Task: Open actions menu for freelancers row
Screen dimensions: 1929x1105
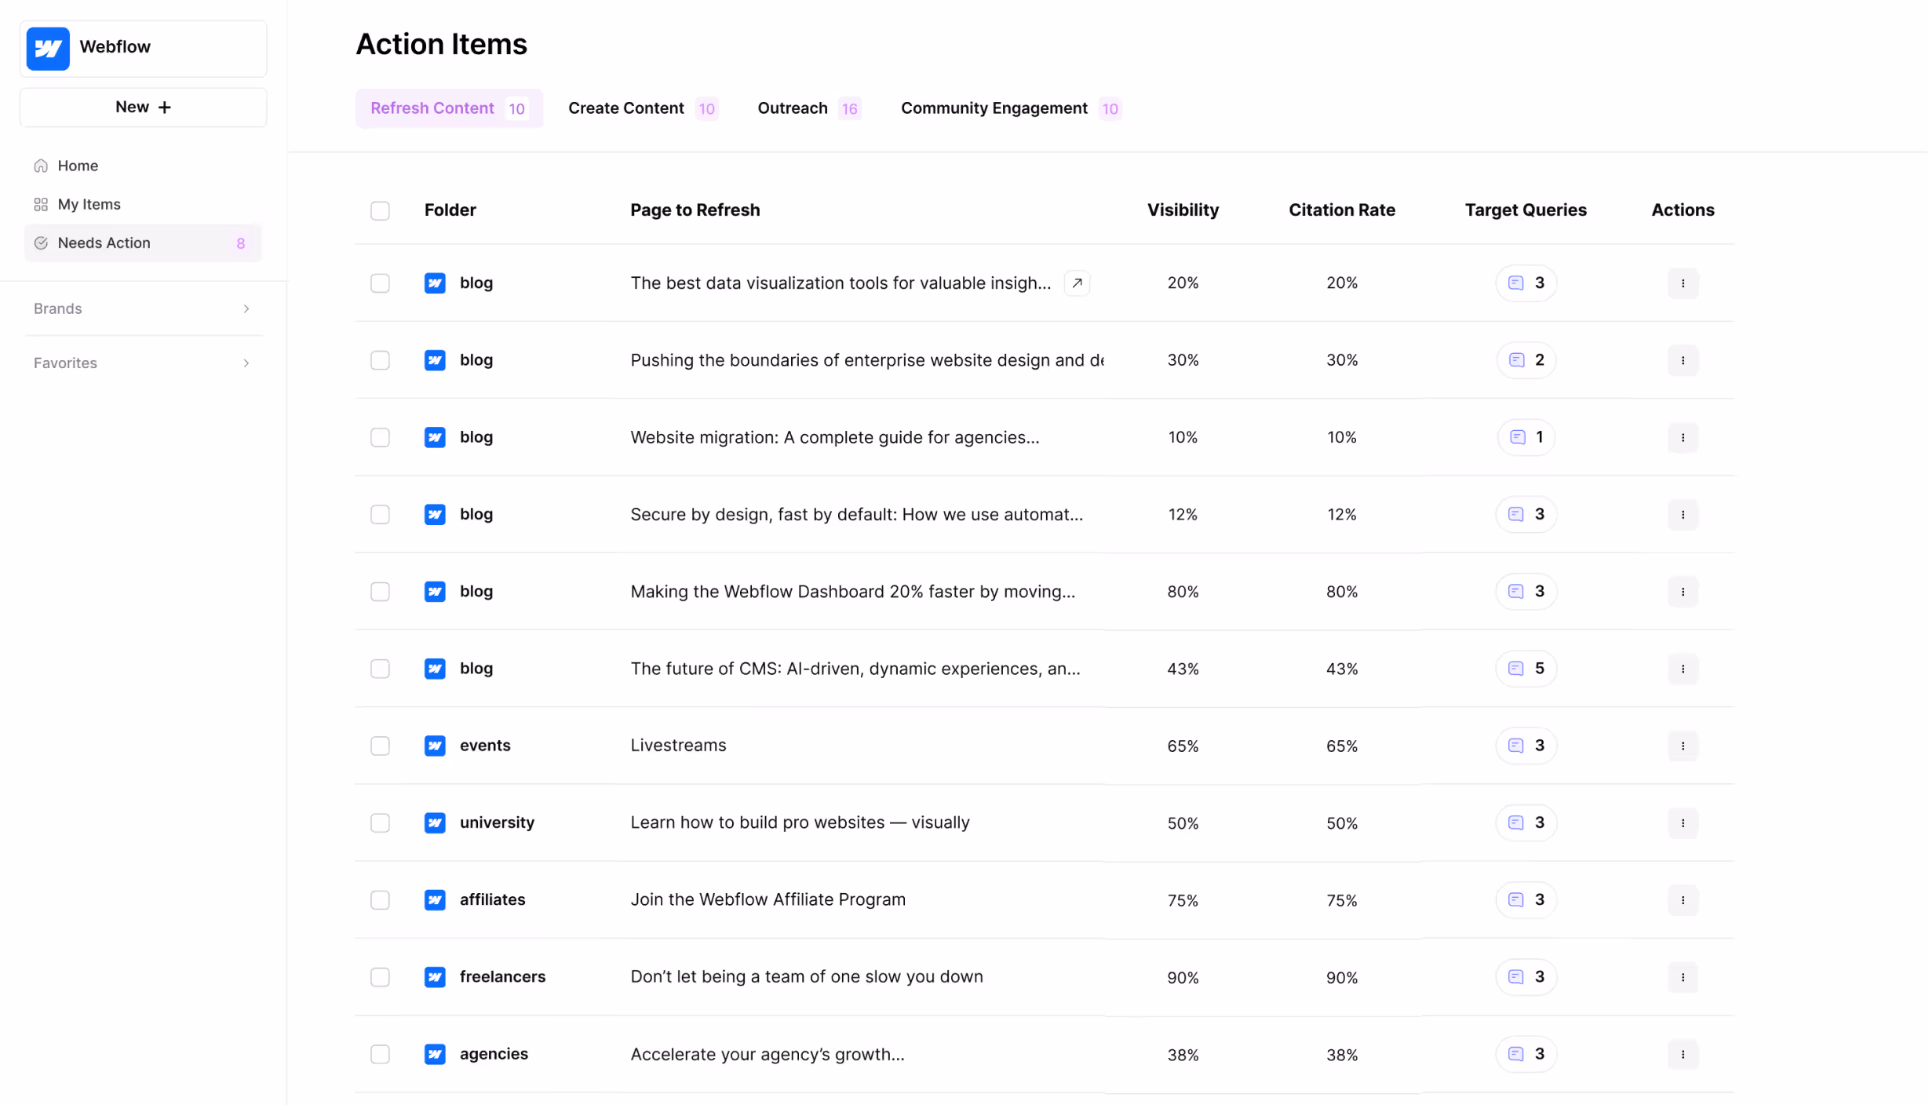Action: tap(1683, 977)
